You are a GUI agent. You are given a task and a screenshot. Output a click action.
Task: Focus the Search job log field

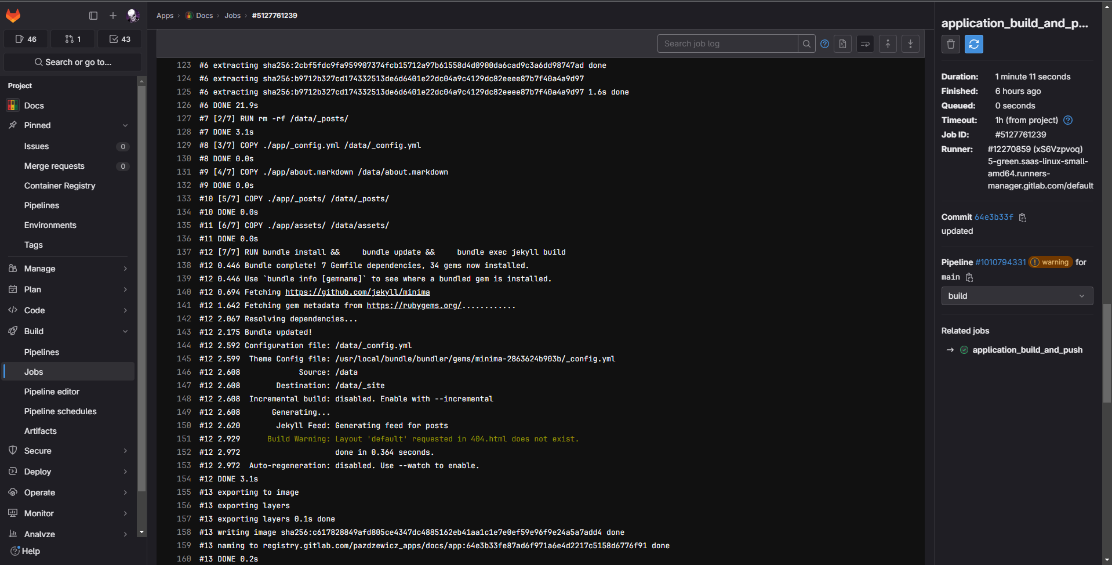[x=727, y=44]
